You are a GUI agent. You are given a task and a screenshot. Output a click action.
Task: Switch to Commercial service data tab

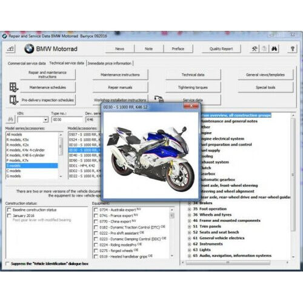[27, 64]
